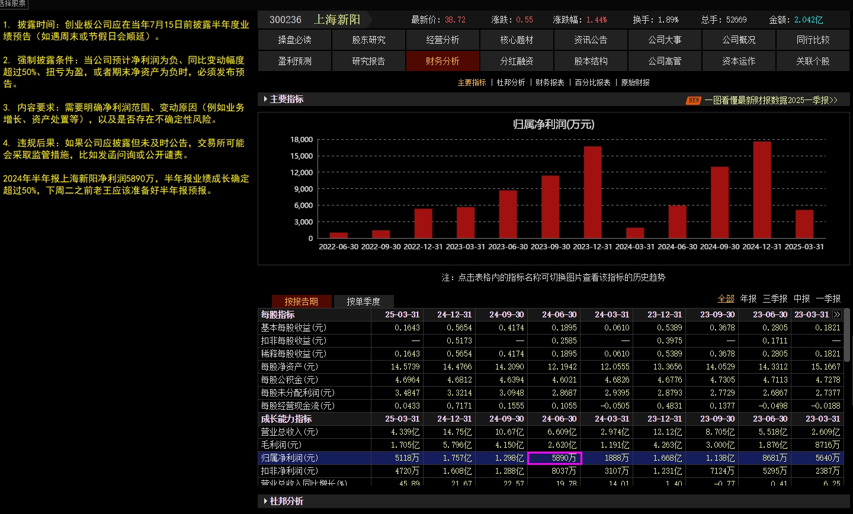Collapse the 主要指标 section triangle

click(x=265, y=99)
